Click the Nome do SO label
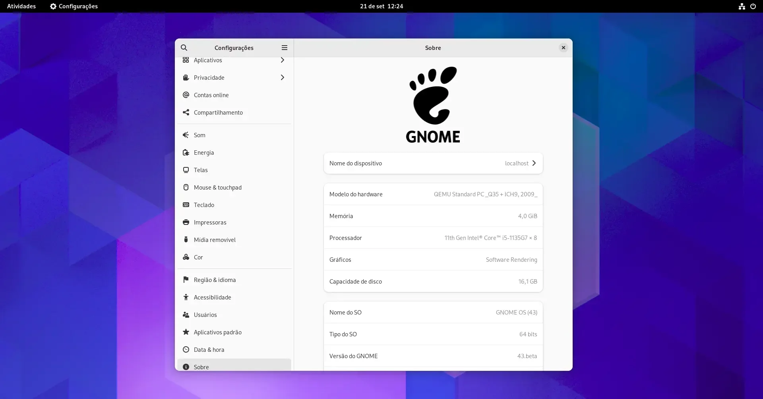 click(345, 313)
